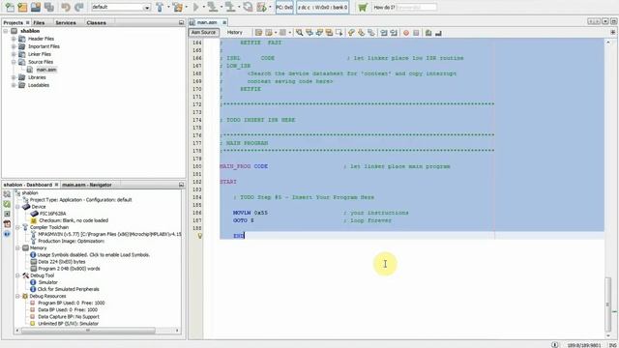Viewport: 619px width, 348px height.
Task: Switch to the Classes tab
Action: click(x=96, y=23)
